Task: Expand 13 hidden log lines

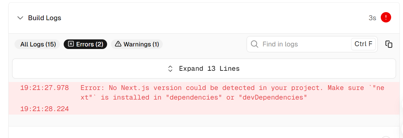Action: click(204, 69)
